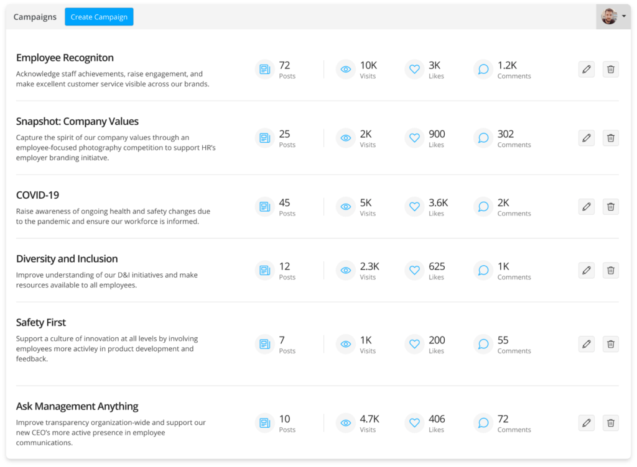The height and width of the screenshot is (467, 637).
Task: Open the Visits eye icon for Employee Recogniton
Action: 345,69
